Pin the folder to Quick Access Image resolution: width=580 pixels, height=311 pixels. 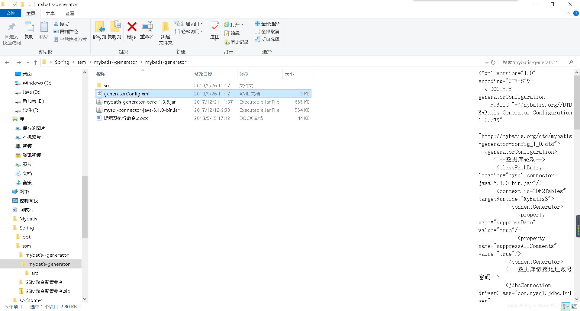(x=11, y=33)
